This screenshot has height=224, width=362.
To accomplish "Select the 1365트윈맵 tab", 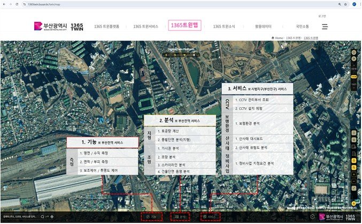I will coord(184,26).
